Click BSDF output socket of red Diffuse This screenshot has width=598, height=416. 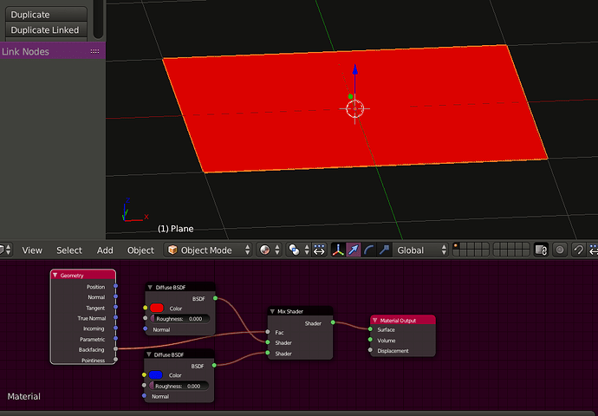(216, 298)
